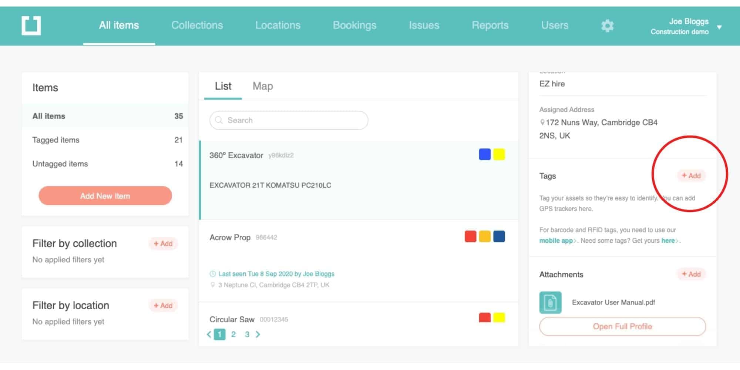
Task: Select the Tagged items filter
Action: [x=55, y=140]
